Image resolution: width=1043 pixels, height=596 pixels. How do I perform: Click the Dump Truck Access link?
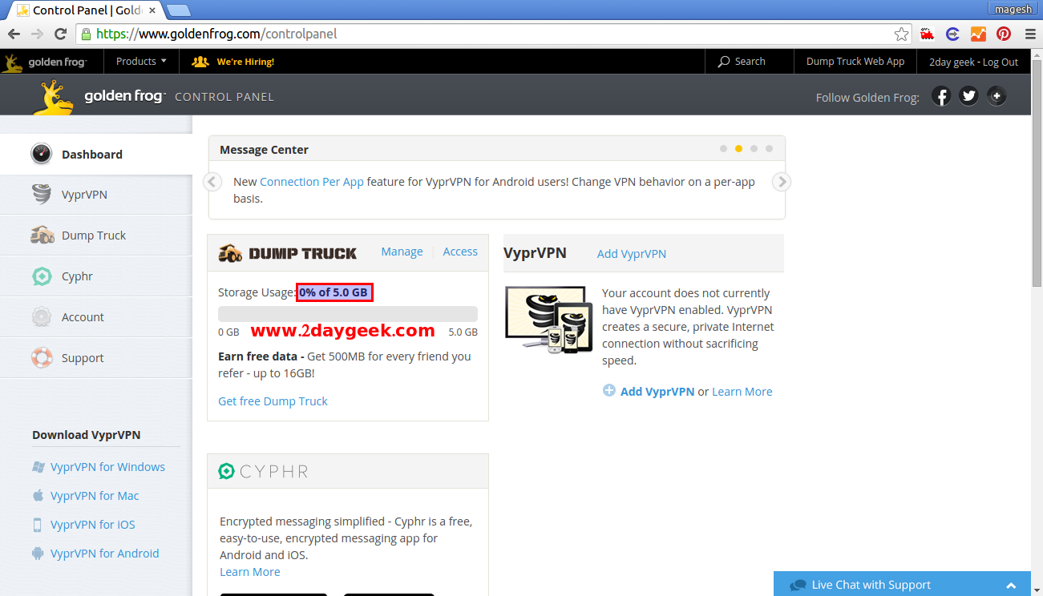click(x=460, y=252)
